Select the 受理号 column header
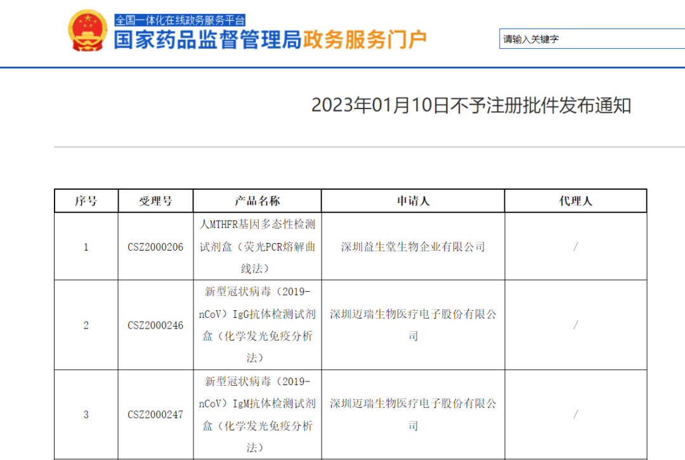The height and width of the screenshot is (460, 685). (155, 201)
